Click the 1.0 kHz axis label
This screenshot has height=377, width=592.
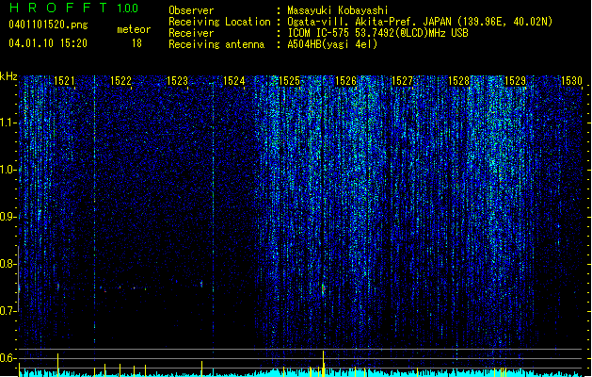[x=8, y=170]
